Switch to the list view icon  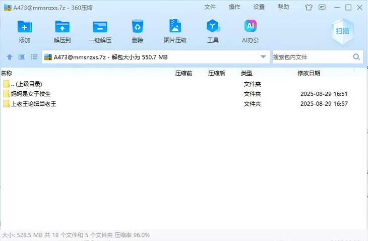click(x=34, y=57)
